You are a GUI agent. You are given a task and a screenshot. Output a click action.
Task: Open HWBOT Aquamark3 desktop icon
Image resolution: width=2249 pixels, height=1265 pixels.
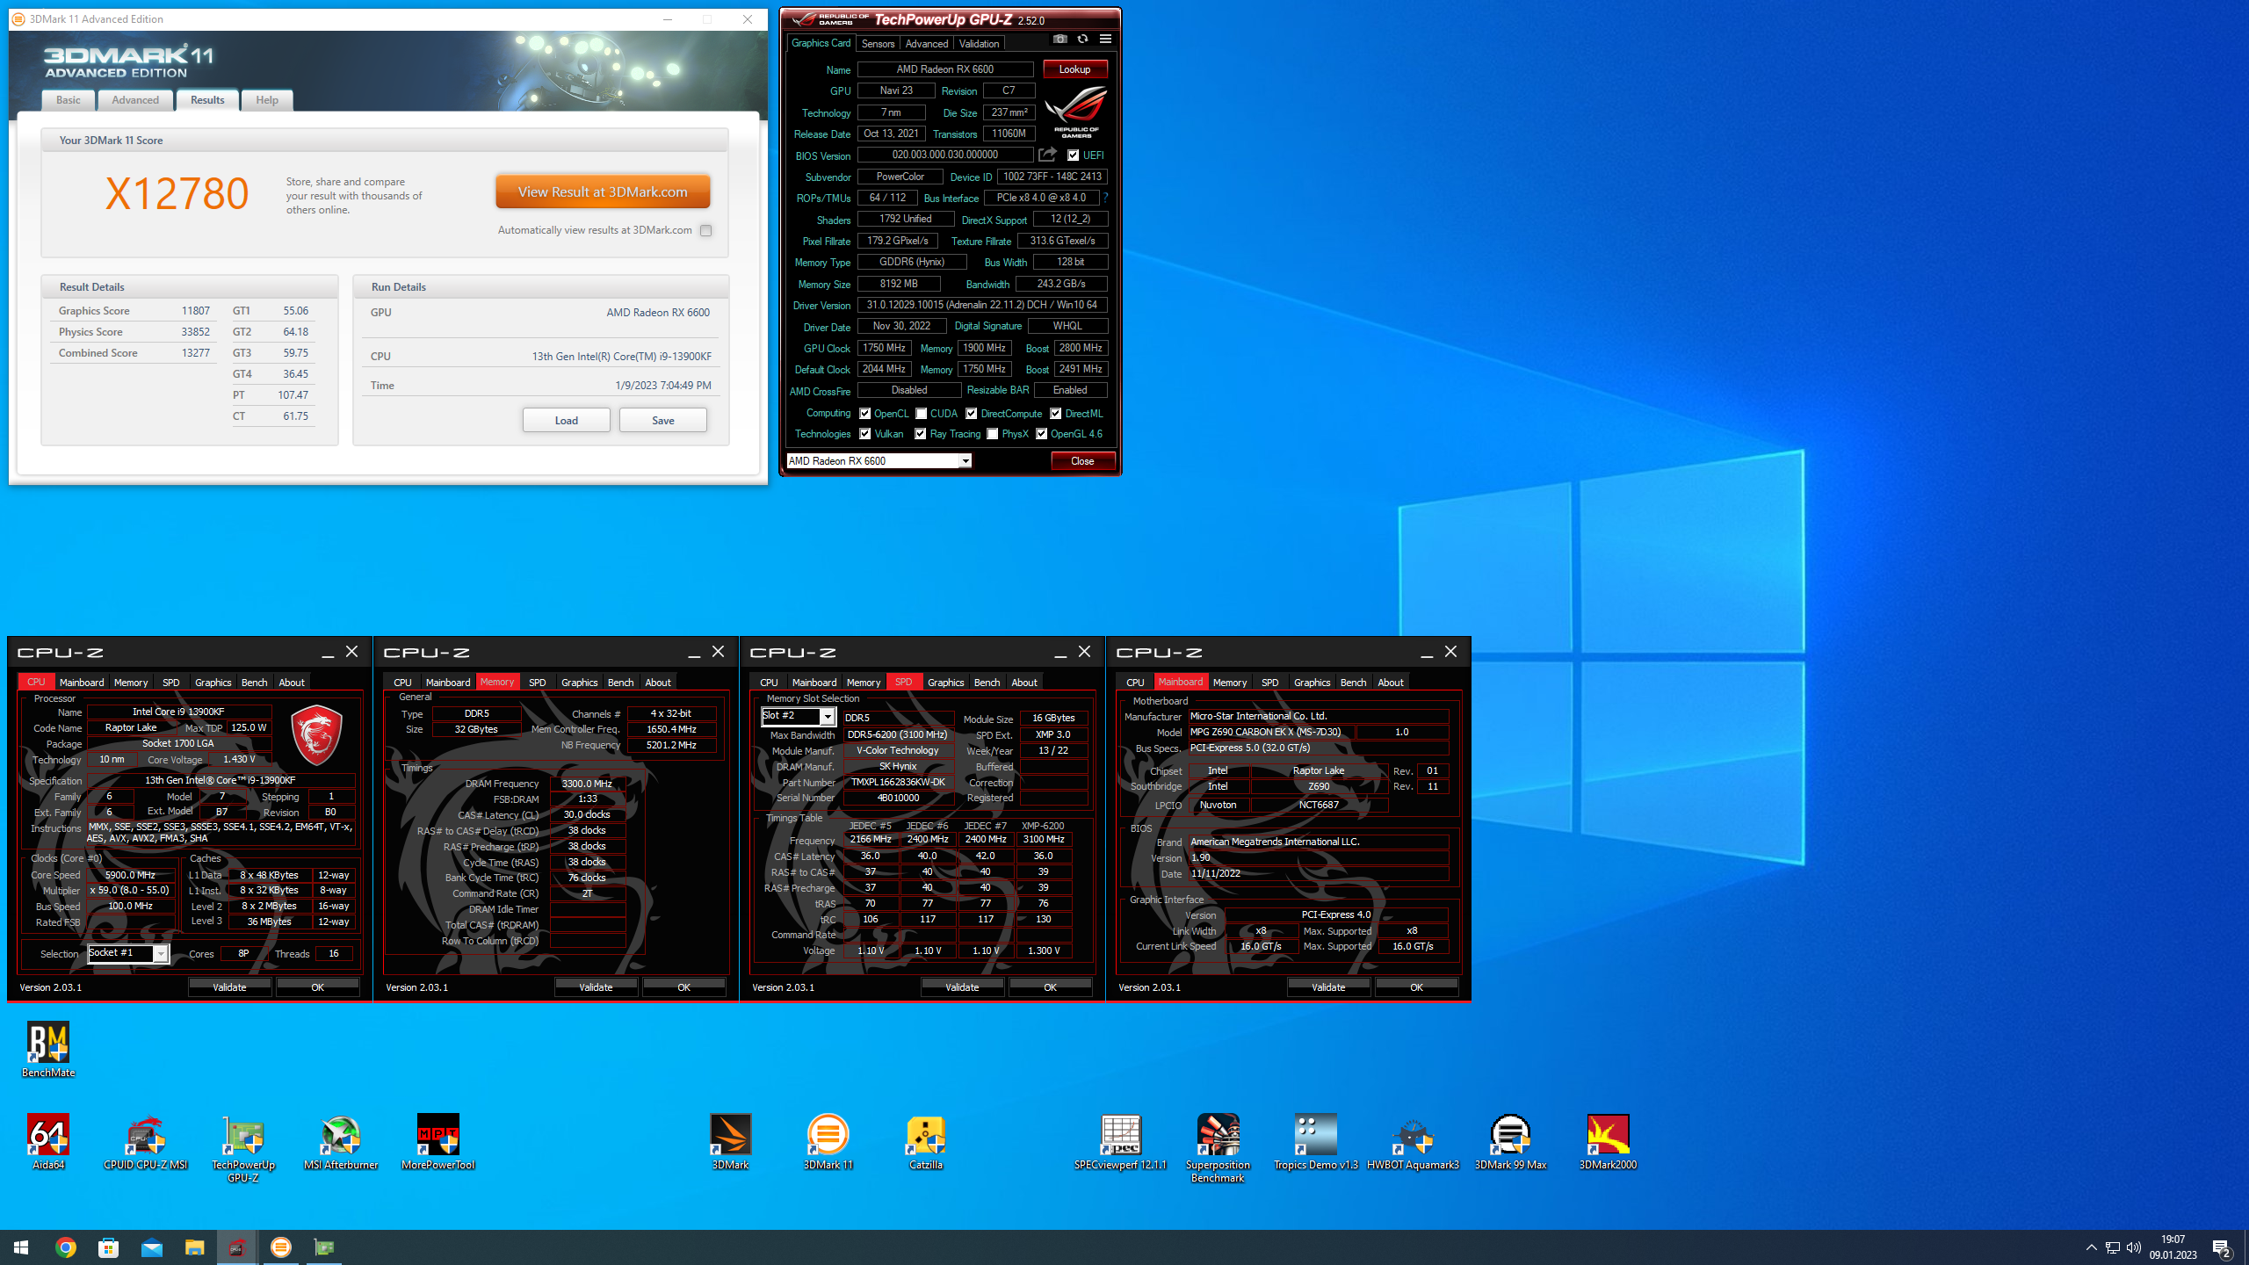point(1413,1142)
